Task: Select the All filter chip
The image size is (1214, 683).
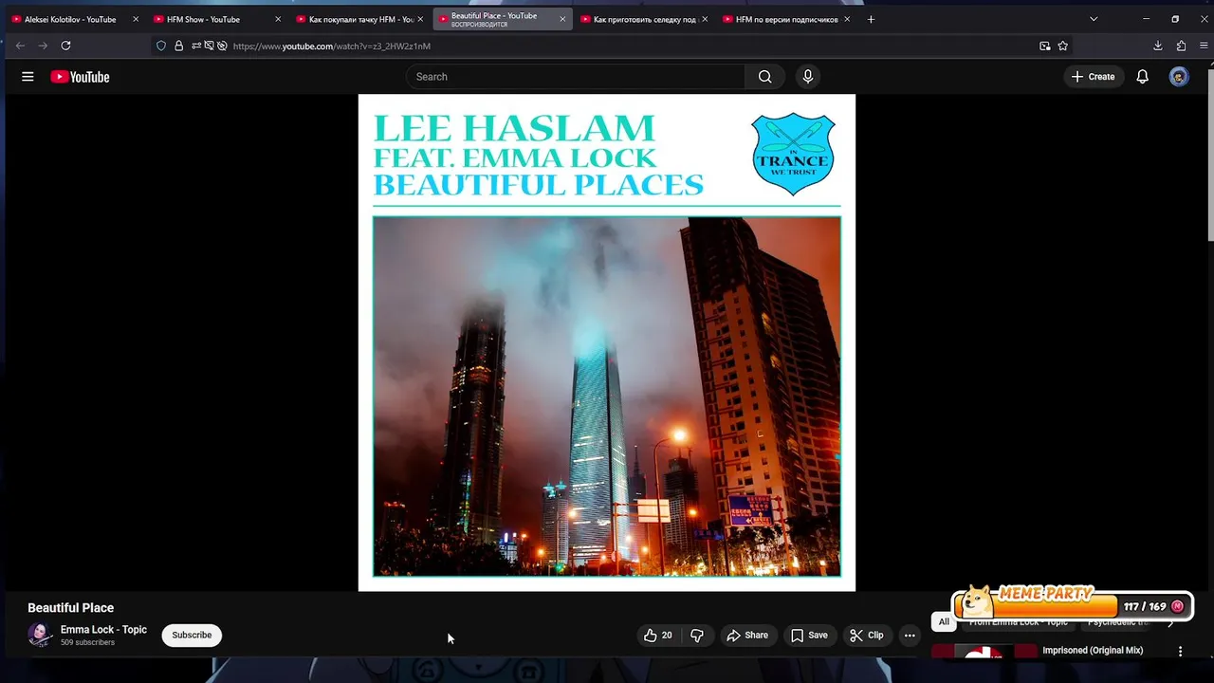Action: (944, 622)
